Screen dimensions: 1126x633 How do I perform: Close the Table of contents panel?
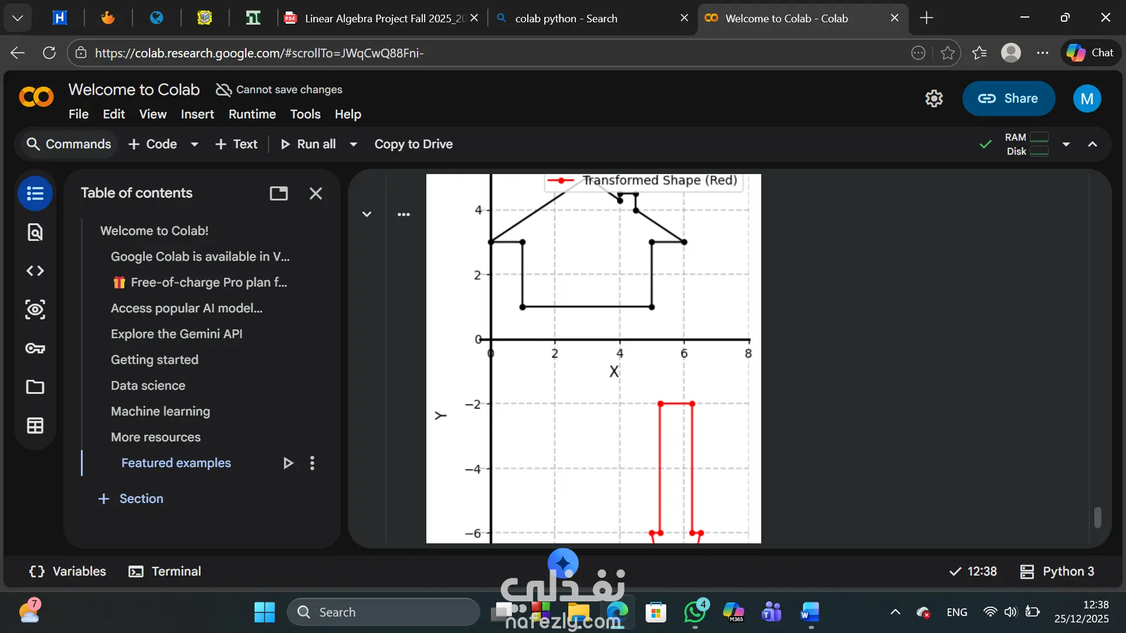316,193
